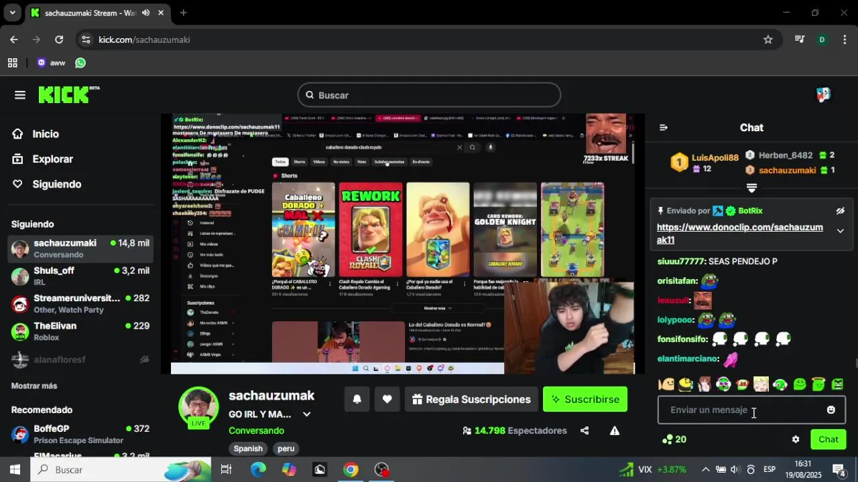
Task: Open the user avatar menu top right
Action: point(823,95)
